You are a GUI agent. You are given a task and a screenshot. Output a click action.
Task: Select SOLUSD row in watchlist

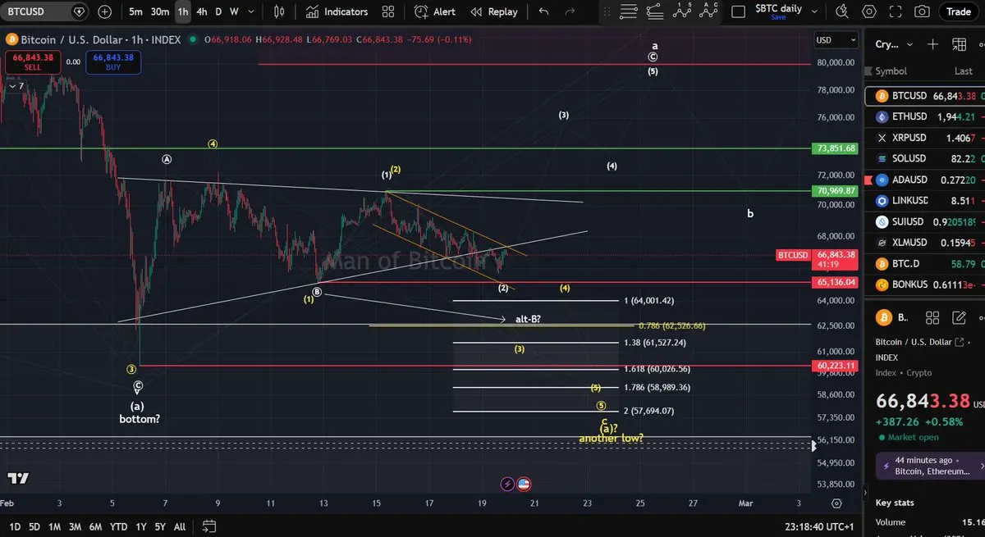[925, 158]
